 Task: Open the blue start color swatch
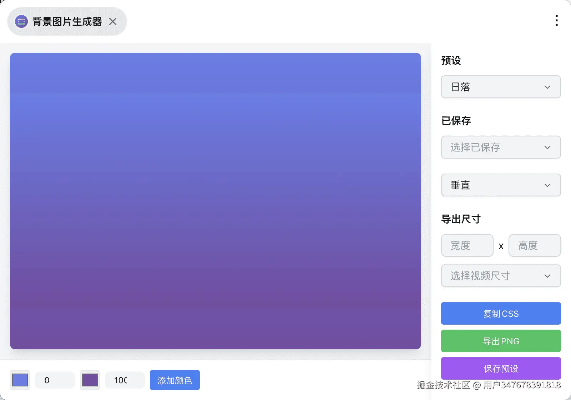pyautogui.click(x=20, y=380)
